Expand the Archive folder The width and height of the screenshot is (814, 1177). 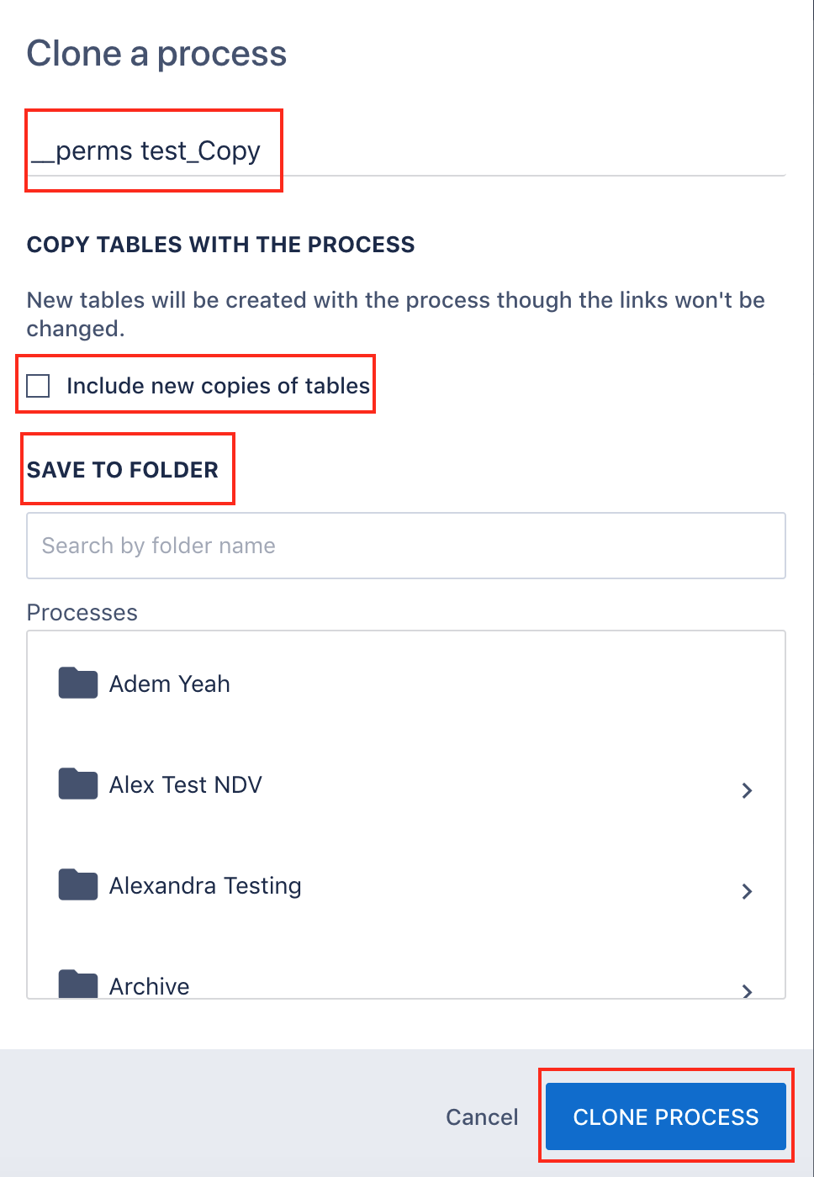tap(747, 992)
